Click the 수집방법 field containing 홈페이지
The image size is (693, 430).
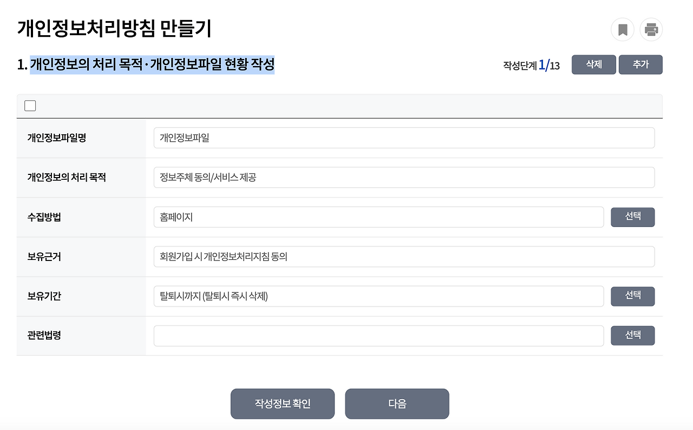point(379,217)
